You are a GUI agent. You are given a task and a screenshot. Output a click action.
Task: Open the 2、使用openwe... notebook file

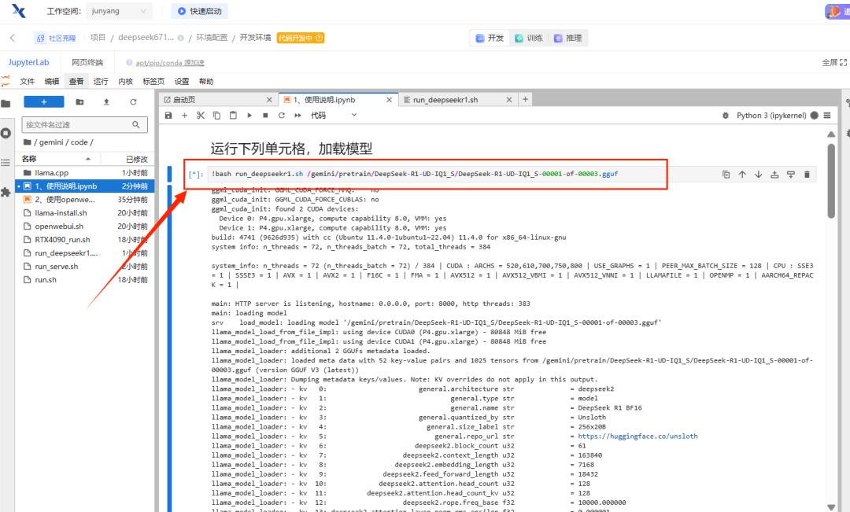tap(85, 200)
